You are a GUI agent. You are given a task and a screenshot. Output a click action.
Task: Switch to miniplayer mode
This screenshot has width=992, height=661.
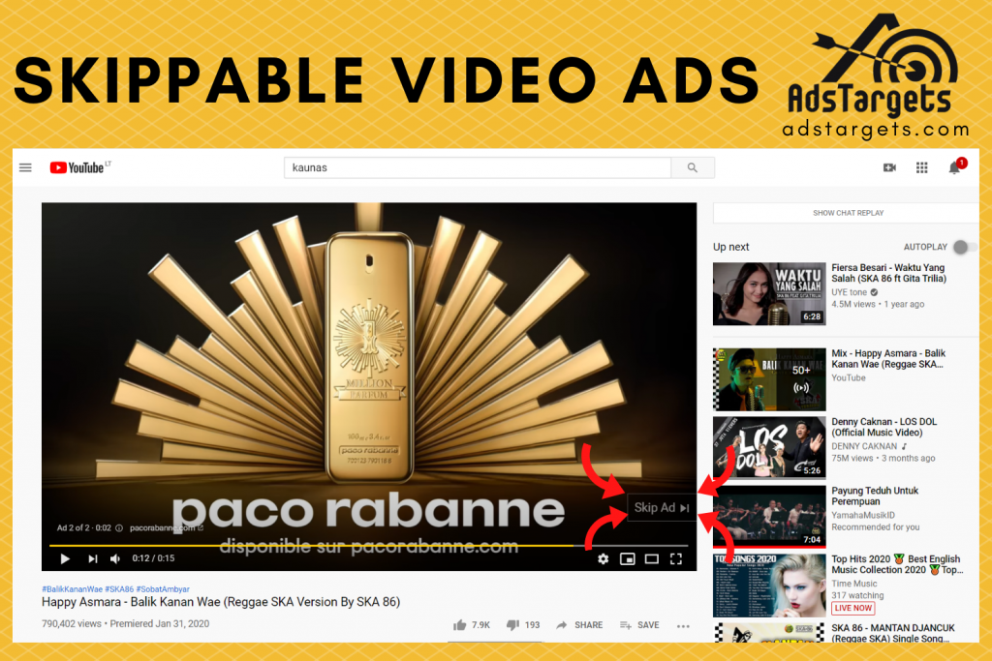point(627,558)
